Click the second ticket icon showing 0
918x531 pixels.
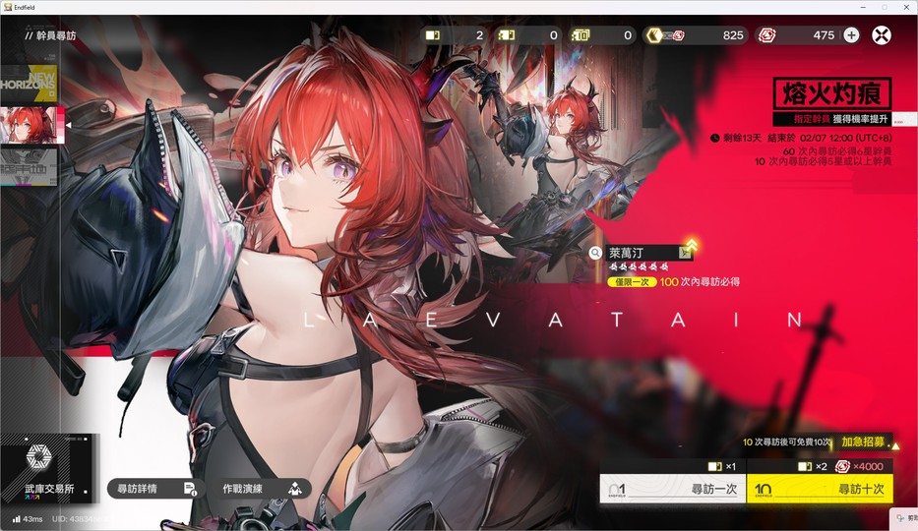507,35
